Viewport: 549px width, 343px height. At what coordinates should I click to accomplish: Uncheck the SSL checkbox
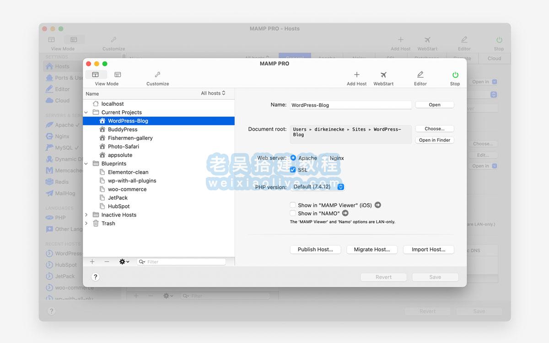(x=293, y=170)
